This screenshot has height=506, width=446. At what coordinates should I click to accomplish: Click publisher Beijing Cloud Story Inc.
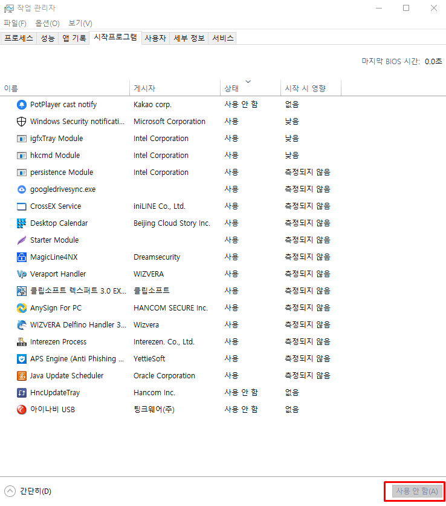point(172,223)
